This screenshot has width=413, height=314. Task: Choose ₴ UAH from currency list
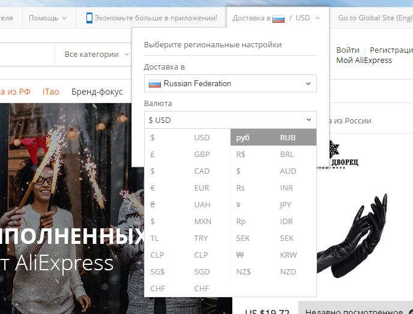[187, 204]
